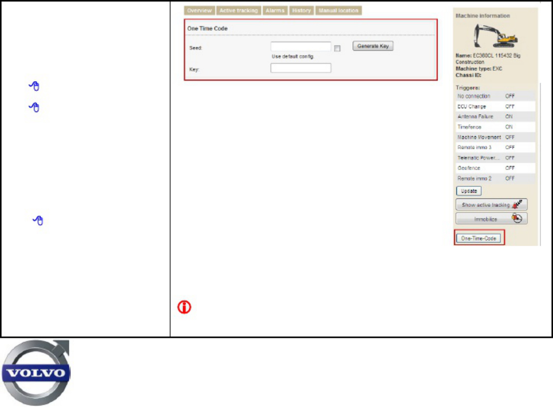Select the Machine Movement trigger row
The height and width of the screenshot is (408, 553).
point(495,137)
